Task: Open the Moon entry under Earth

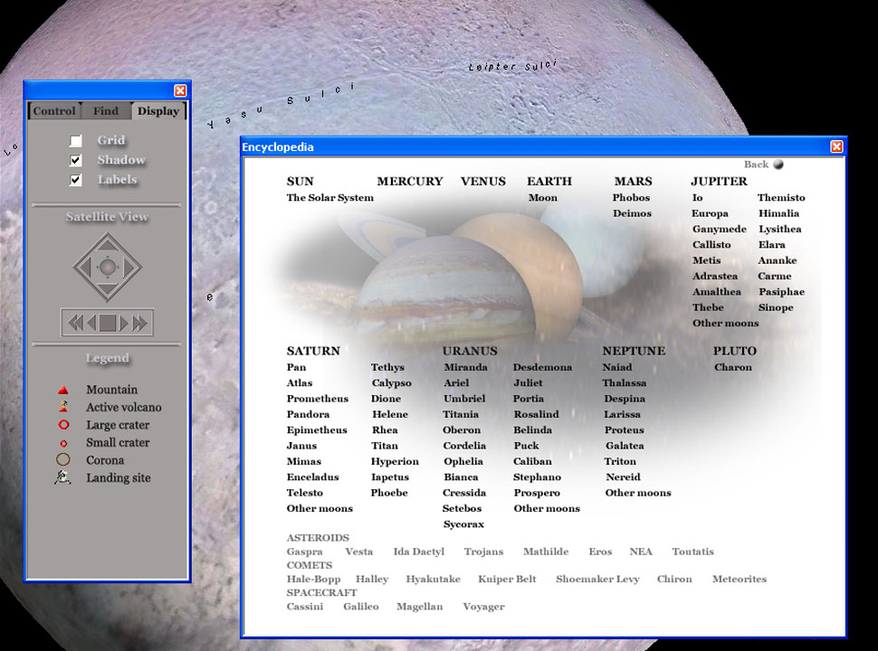Action: 542,197
